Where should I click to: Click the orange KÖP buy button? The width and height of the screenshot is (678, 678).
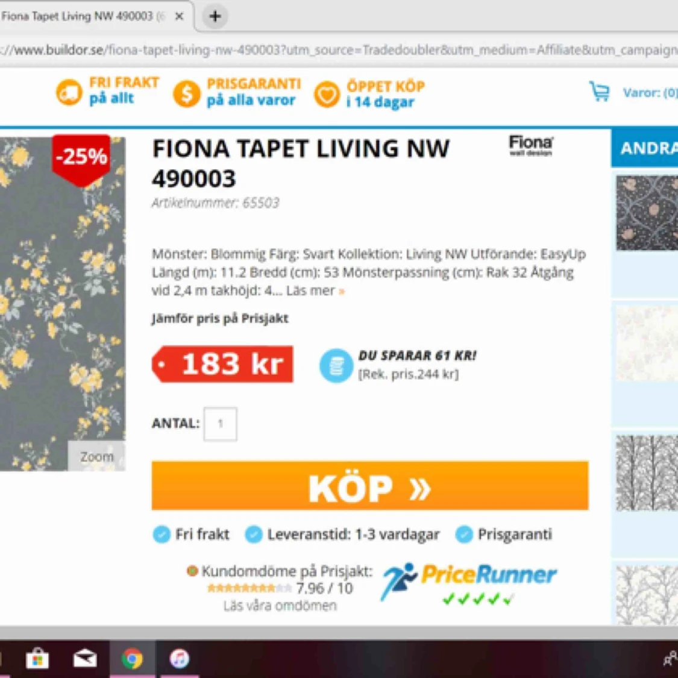(369, 486)
